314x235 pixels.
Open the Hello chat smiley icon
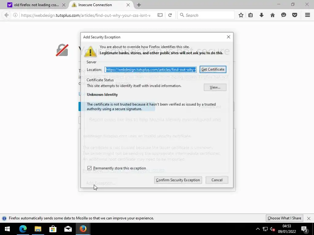point(283,15)
